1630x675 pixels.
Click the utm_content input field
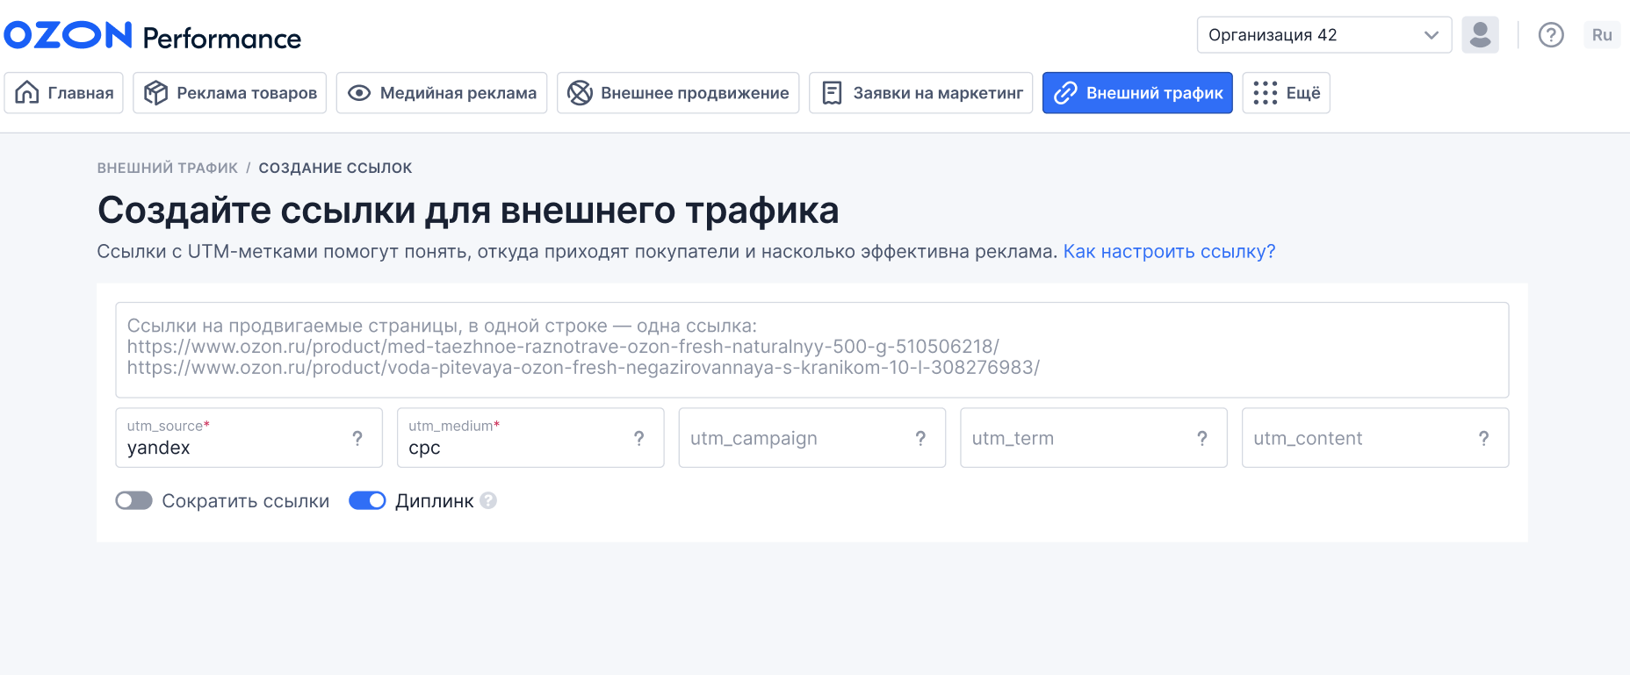1375,438
